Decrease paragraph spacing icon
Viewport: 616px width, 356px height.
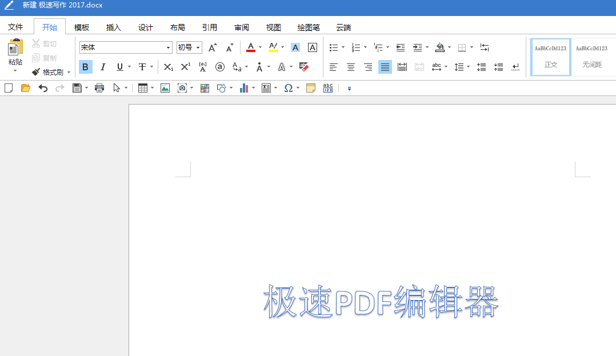498,67
